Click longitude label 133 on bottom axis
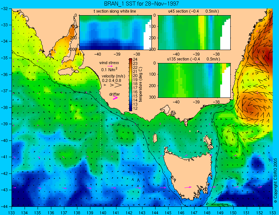Viewport: 279px width, 215px height. pyautogui.click(x=12, y=212)
